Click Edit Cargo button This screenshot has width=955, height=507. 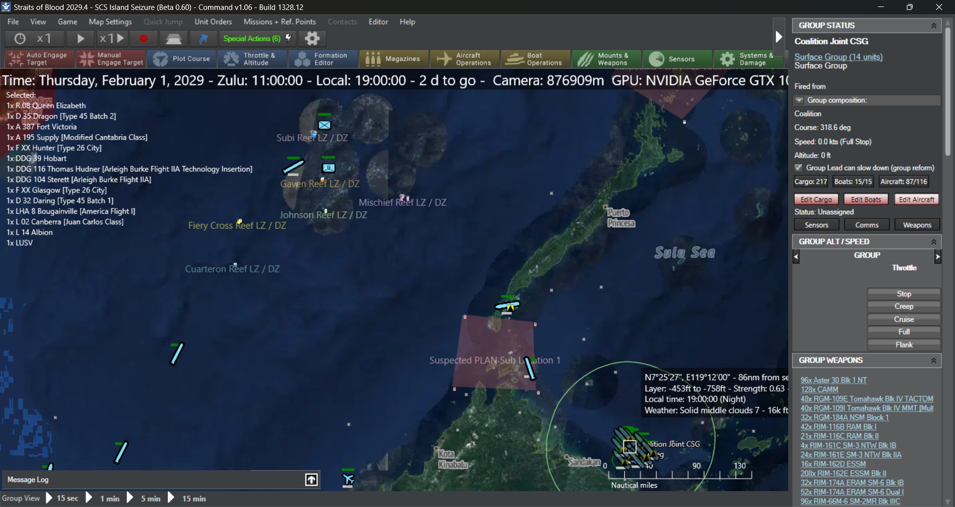[816, 199]
